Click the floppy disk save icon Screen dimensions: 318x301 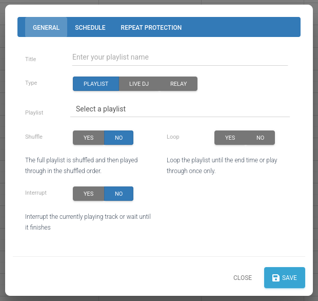click(x=275, y=278)
